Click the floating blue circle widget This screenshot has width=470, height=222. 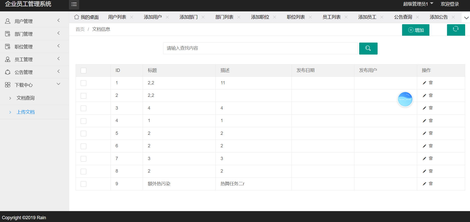tap(405, 99)
